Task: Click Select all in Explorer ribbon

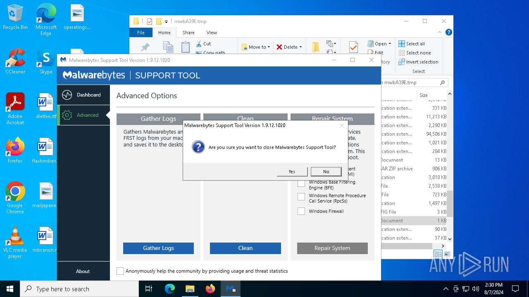Action: point(412,44)
